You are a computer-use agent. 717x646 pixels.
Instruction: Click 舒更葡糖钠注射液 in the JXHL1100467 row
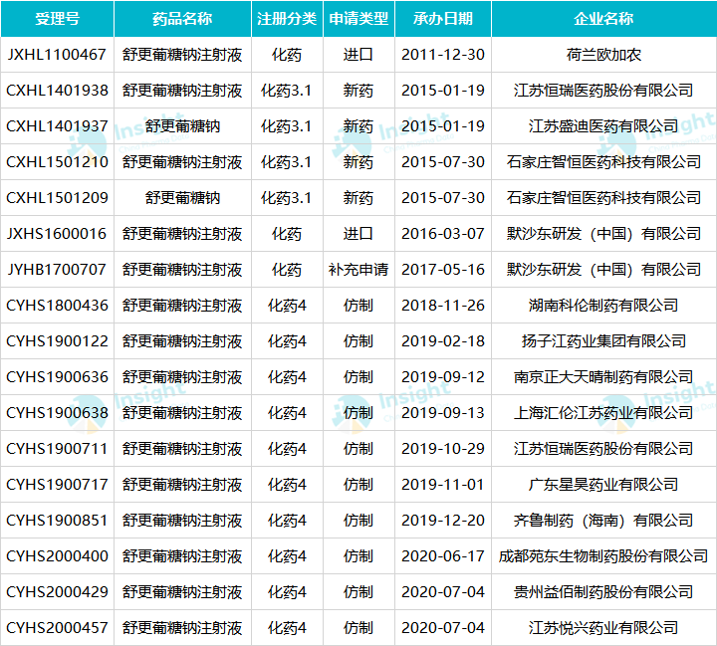(x=182, y=55)
